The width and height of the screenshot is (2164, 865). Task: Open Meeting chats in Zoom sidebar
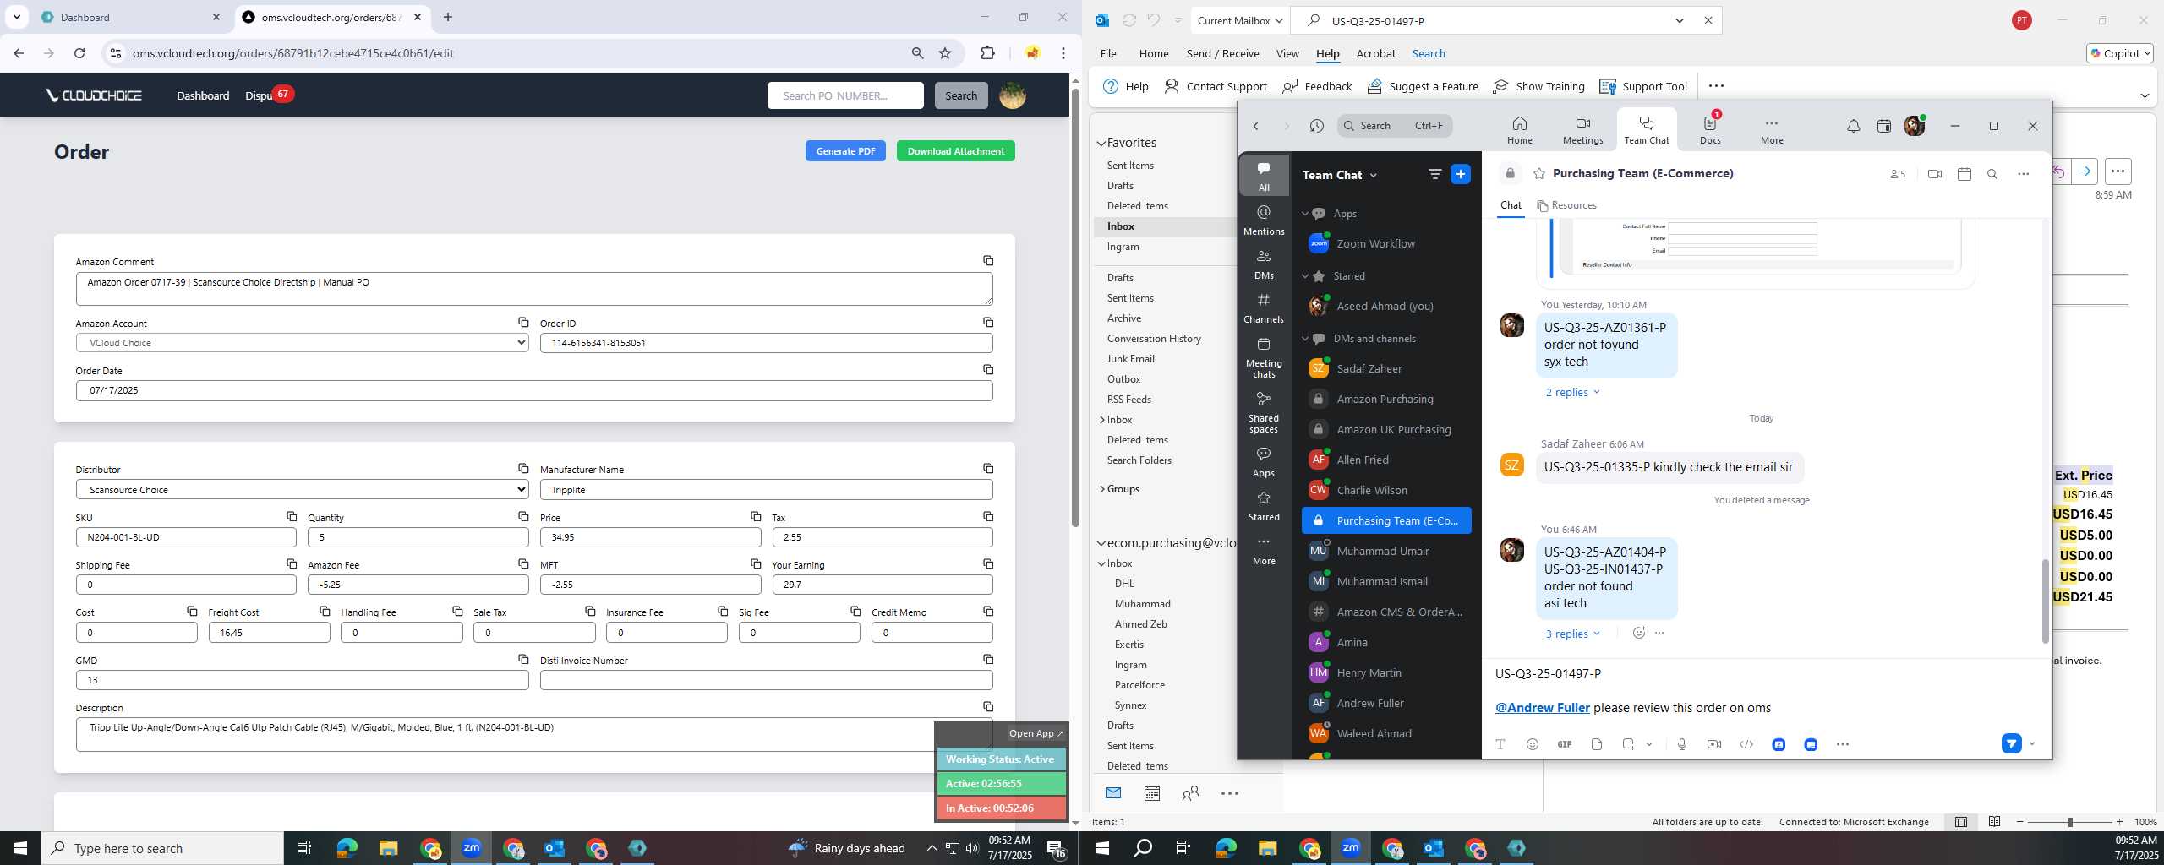1264,356
